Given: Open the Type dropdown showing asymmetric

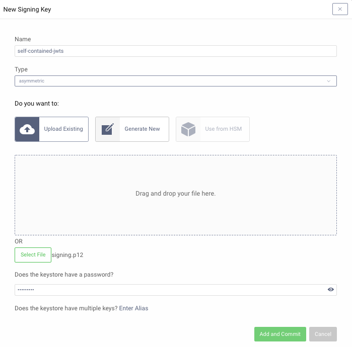Looking at the screenshot, I should click(x=171, y=81).
